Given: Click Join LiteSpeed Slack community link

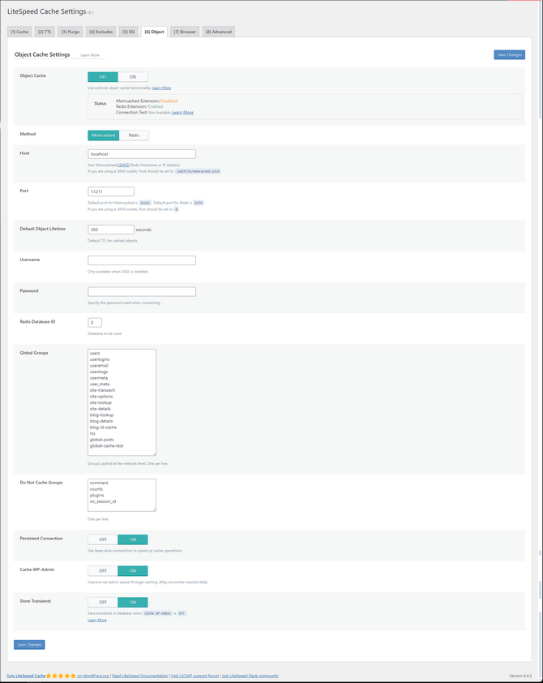Looking at the screenshot, I should [x=250, y=676].
